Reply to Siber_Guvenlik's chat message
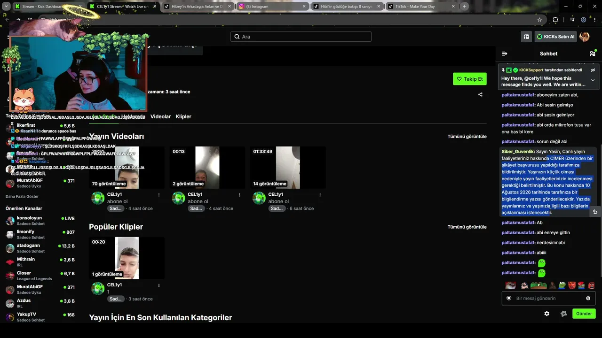This screenshot has width=602, height=338. [595, 212]
